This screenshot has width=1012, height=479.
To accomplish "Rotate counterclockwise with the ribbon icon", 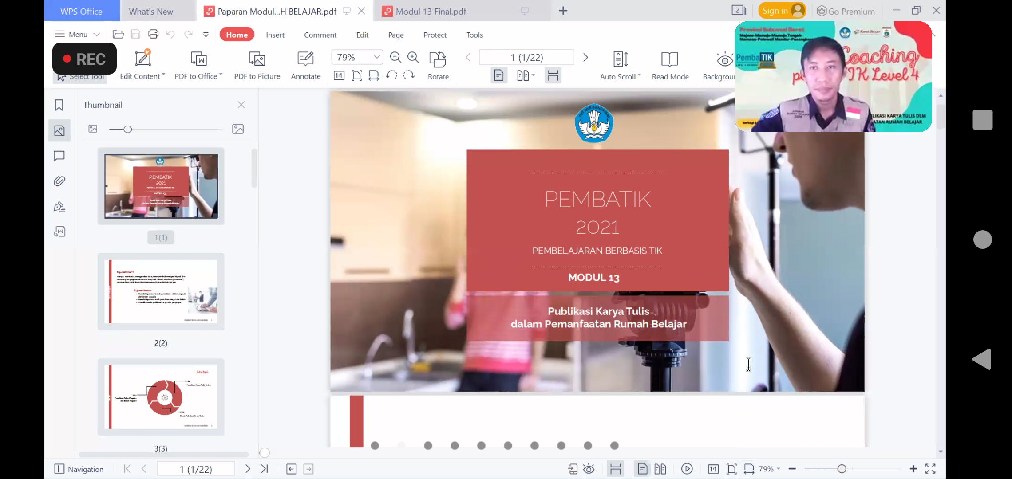I will (391, 75).
